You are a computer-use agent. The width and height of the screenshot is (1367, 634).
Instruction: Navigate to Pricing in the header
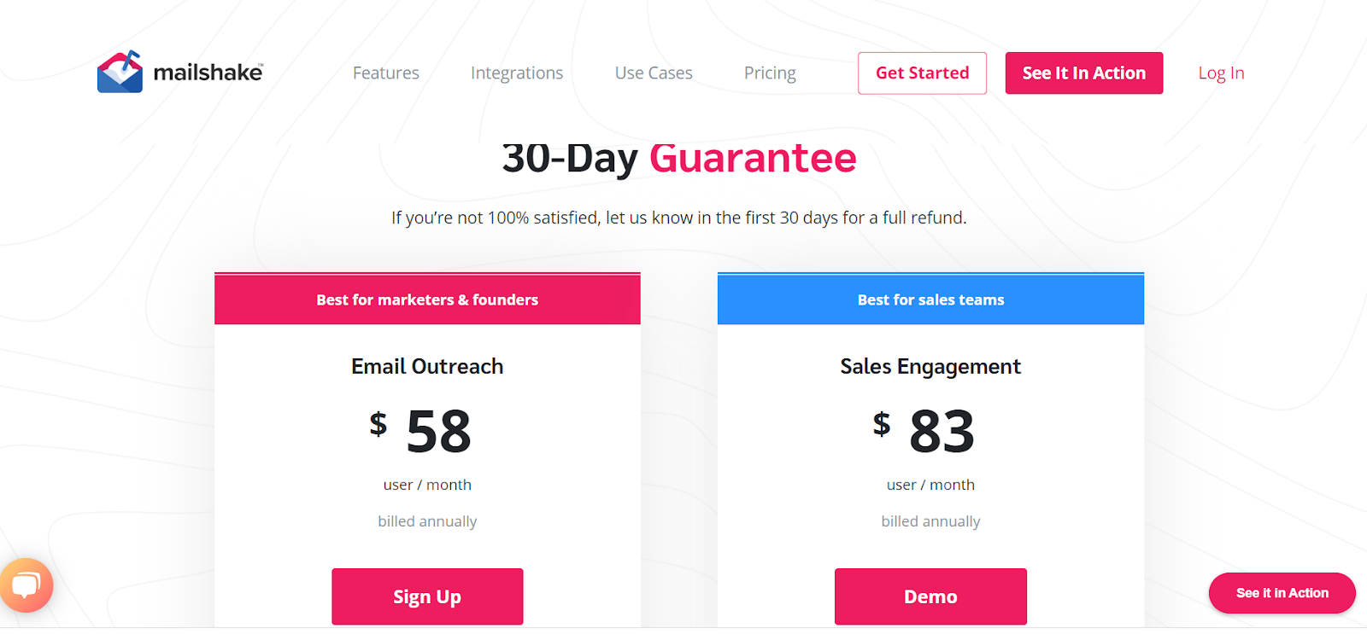point(770,73)
